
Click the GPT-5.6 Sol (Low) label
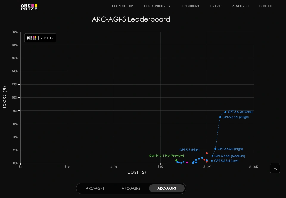pyautogui.click(x=226, y=161)
